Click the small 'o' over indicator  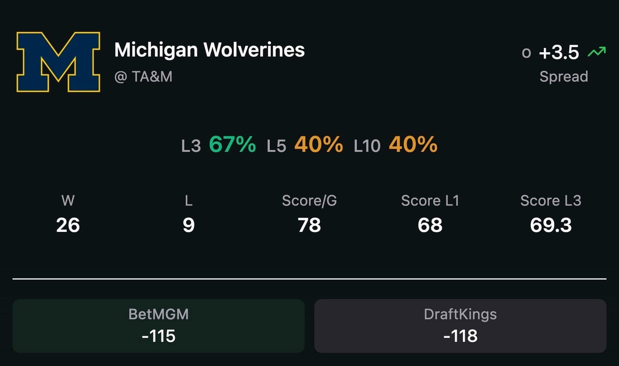(x=527, y=53)
